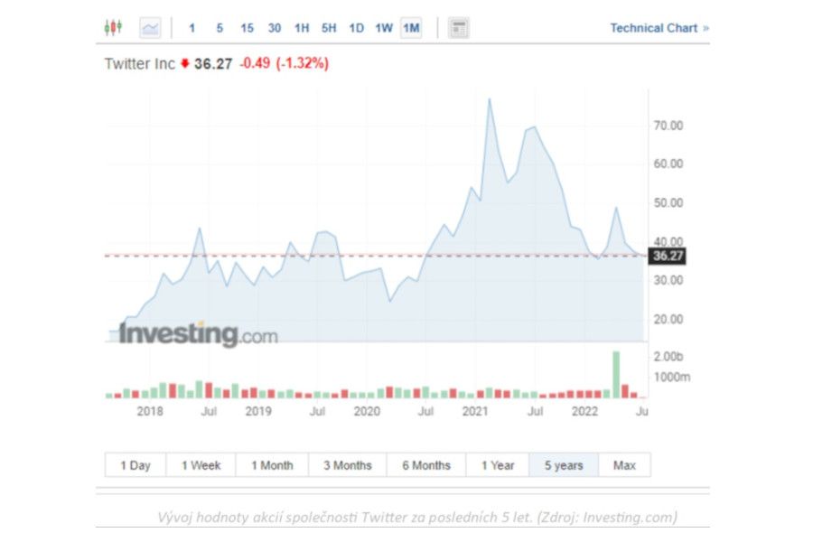This screenshot has width=813, height=542.
Task: Select the 1M monthly interval
Action: tap(411, 28)
